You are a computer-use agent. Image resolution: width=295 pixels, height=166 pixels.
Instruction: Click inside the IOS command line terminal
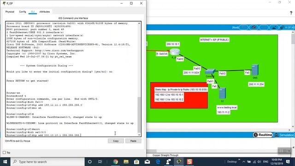click(72, 79)
